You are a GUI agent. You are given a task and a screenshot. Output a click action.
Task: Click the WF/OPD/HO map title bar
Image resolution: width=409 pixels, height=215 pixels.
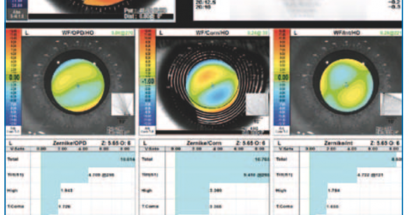[x=78, y=33]
